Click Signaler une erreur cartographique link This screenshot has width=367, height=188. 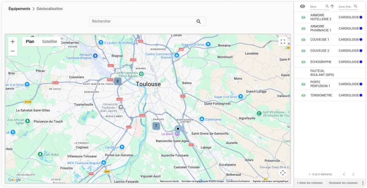[271, 181]
